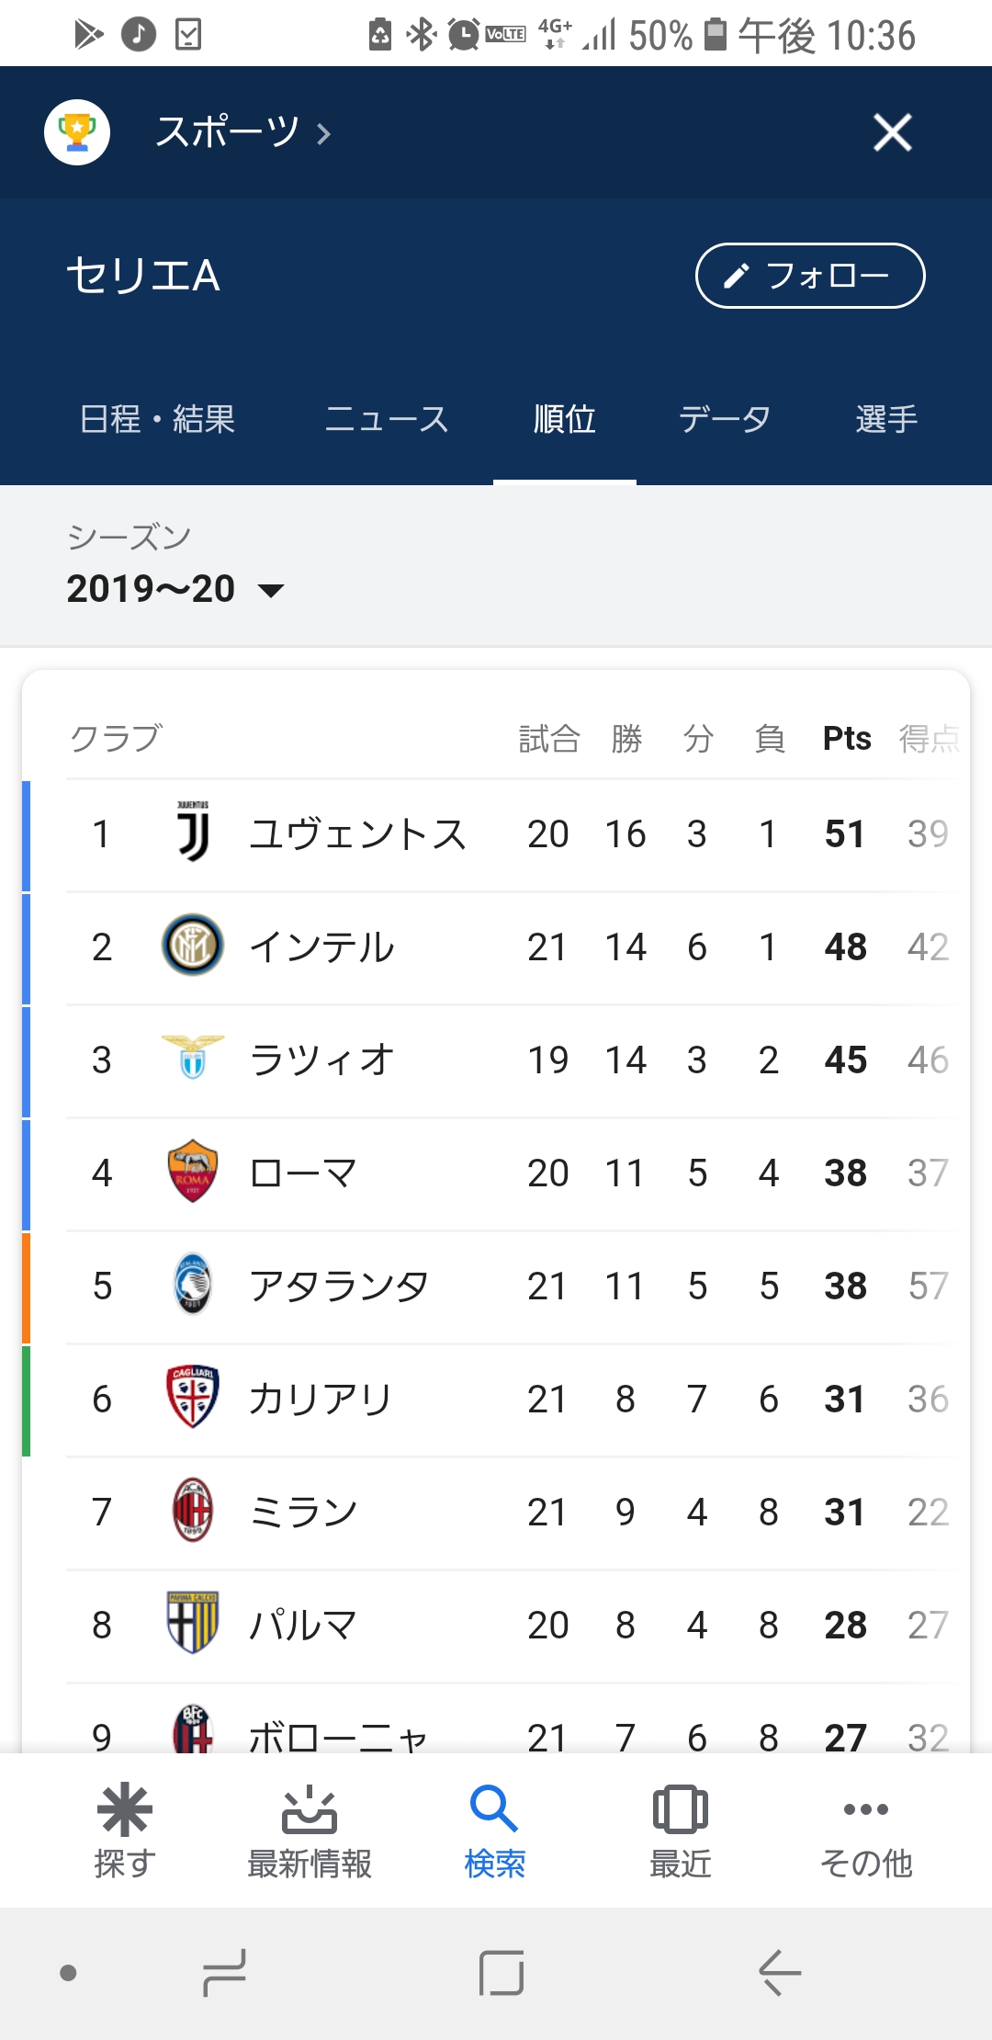
Task: Tap the Lazio eagle crest
Action: tap(193, 1058)
